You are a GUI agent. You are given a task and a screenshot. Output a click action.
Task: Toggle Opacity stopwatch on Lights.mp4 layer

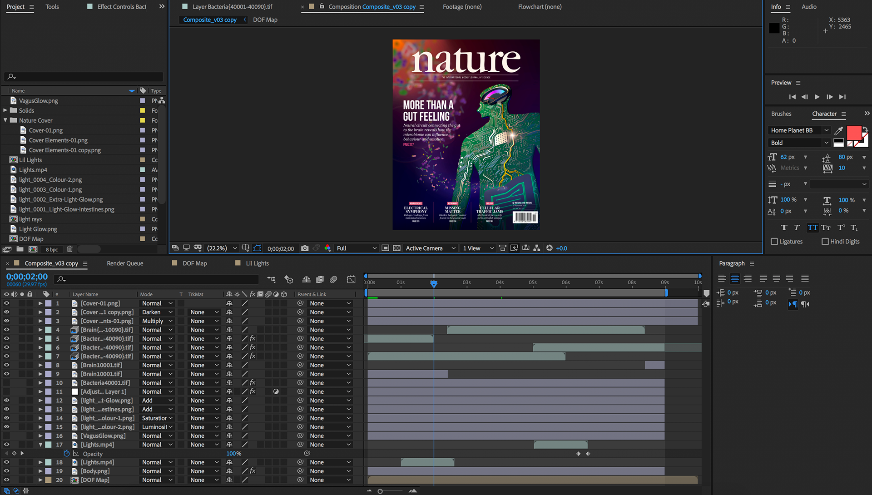tap(67, 454)
